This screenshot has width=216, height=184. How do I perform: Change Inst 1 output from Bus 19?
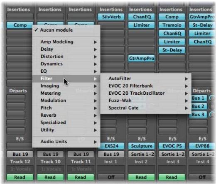tap(111, 154)
